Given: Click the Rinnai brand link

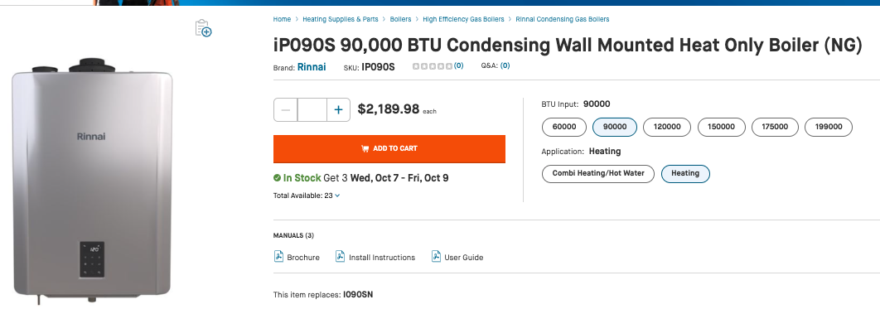Looking at the screenshot, I should pos(312,67).
